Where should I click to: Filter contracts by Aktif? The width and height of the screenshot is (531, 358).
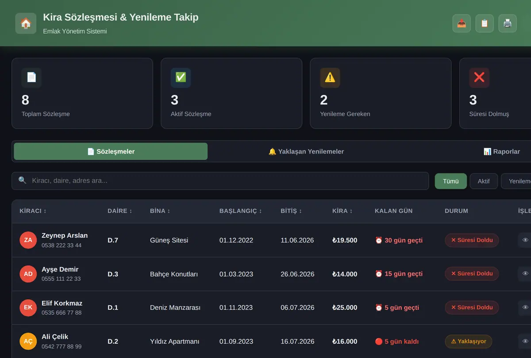pyautogui.click(x=484, y=181)
